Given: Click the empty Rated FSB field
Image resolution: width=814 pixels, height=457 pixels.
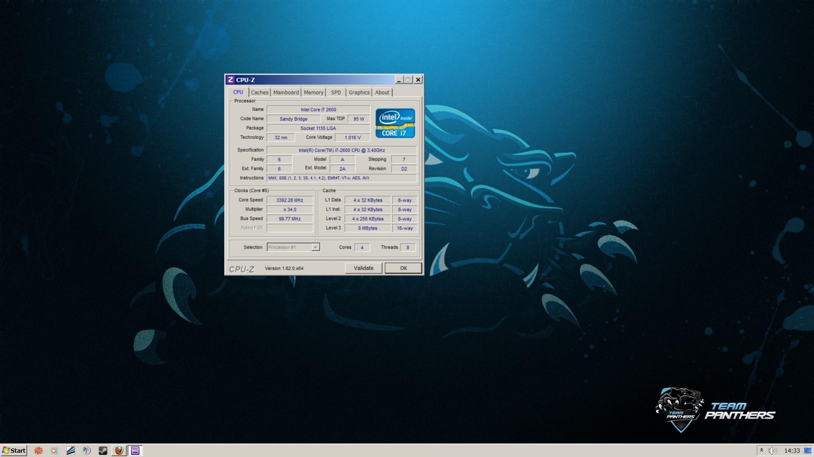Looking at the screenshot, I should point(290,228).
